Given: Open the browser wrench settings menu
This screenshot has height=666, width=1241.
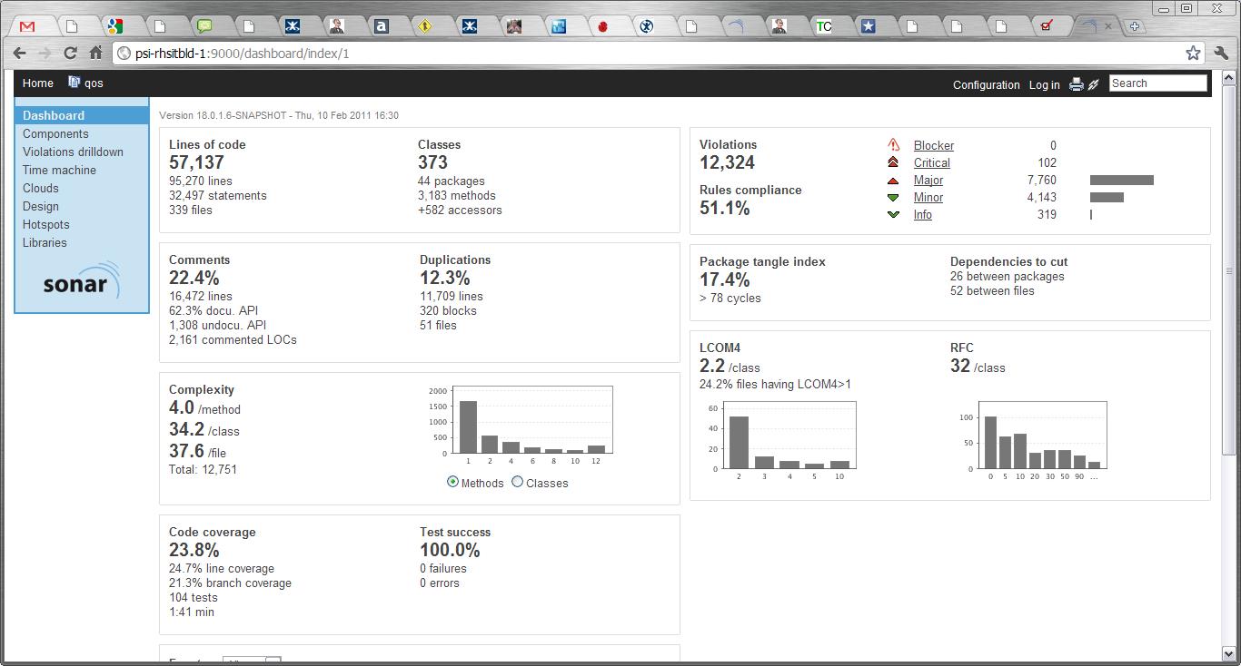Looking at the screenshot, I should pos(1220,54).
